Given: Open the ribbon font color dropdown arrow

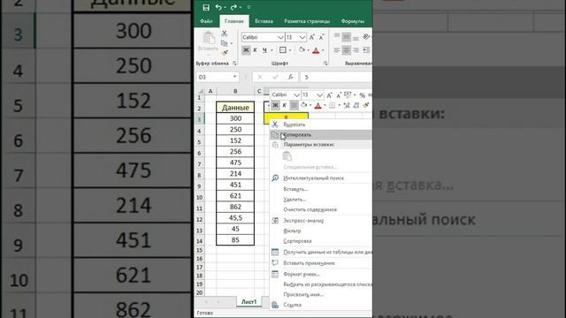Looking at the screenshot, I should [x=323, y=50].
